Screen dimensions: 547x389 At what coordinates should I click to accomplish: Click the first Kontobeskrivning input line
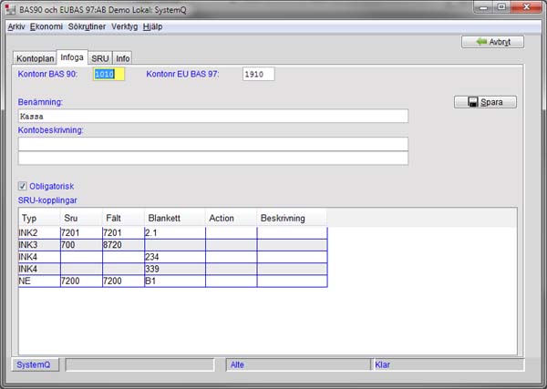(x=213, y=144)
